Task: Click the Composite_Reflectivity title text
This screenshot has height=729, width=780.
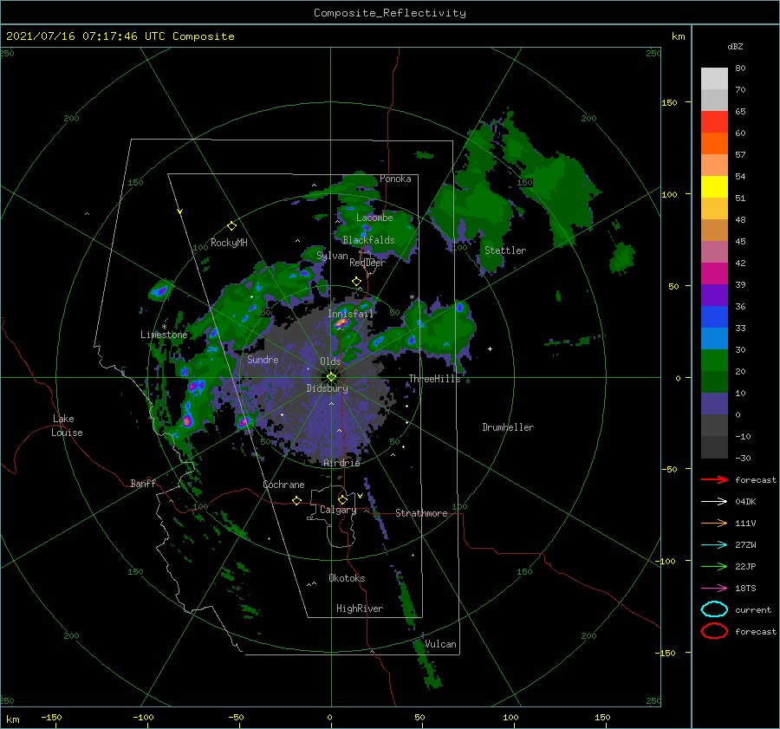Action: pos(390,13)
